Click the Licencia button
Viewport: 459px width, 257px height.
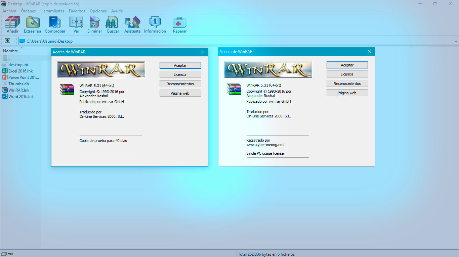pyautogui.click(x=180, y=74)
